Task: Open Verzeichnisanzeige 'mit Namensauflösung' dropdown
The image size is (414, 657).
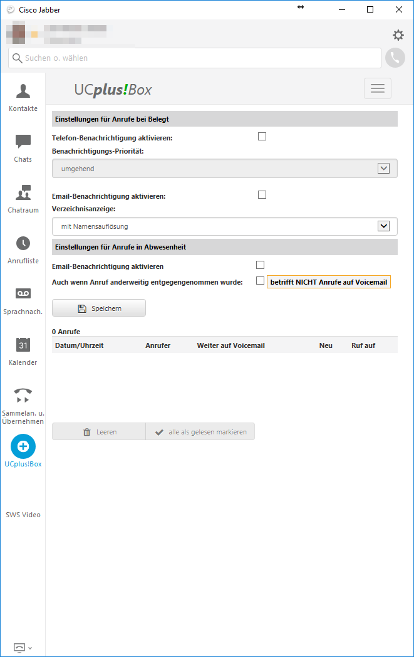Action: tap(224, 226)
